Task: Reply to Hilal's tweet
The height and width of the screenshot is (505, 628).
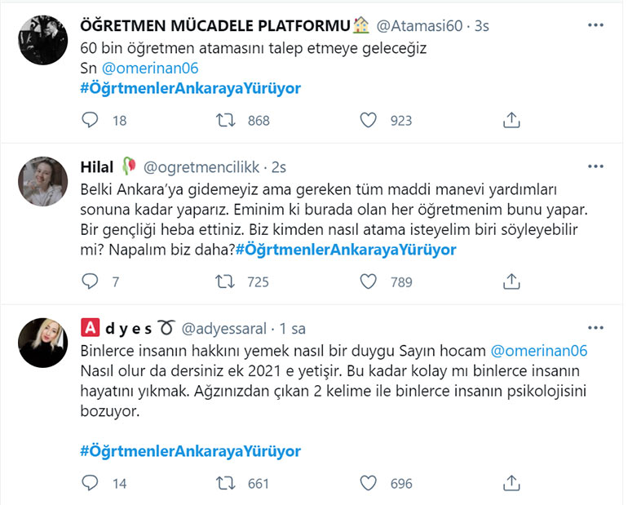Action: [x=91, y=281]
